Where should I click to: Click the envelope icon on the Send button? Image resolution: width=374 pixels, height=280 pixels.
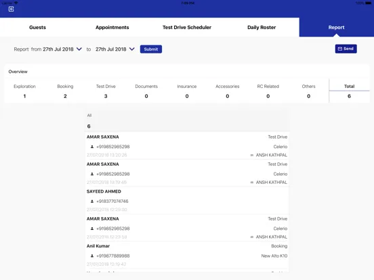(340, 49)
